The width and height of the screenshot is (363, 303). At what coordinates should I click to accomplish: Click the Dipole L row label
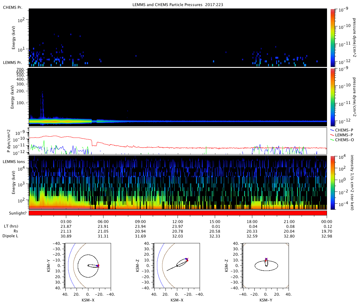[x=11, y=236]
